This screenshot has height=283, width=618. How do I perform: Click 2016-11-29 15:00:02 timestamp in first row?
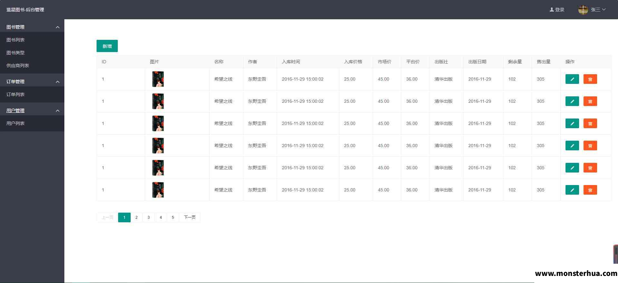303,79
